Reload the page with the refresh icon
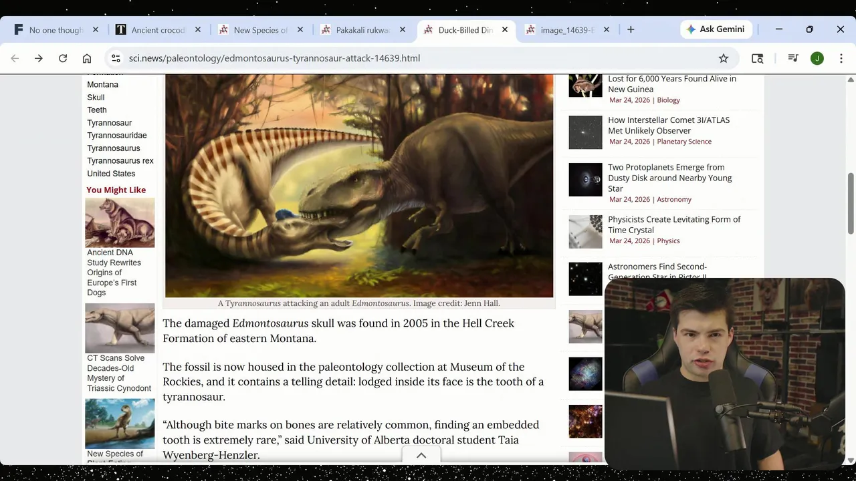This screenshot has width=856, height=481. pyautogui.click(x=63, y=58)
